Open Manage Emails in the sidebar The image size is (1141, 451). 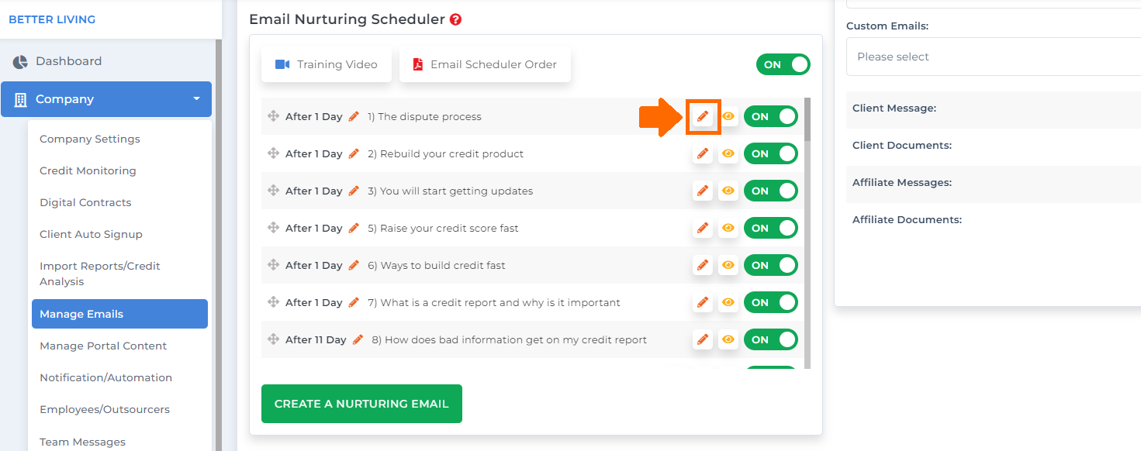[119, 314]
